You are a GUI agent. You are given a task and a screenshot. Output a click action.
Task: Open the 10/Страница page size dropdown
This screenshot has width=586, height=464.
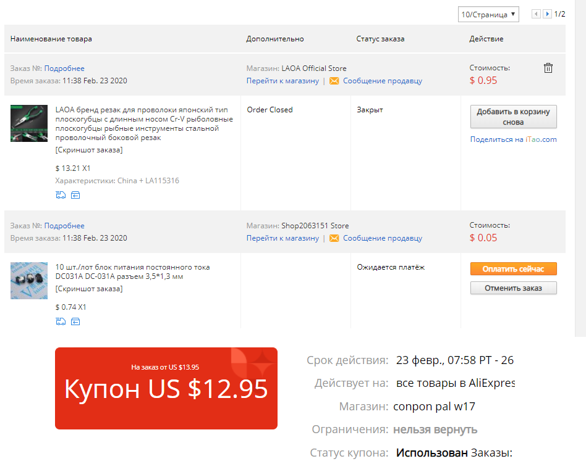(x=488, y=15)
